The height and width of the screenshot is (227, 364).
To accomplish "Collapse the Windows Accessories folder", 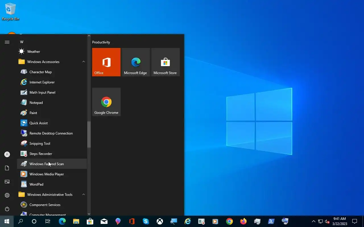I will (52, 62).
